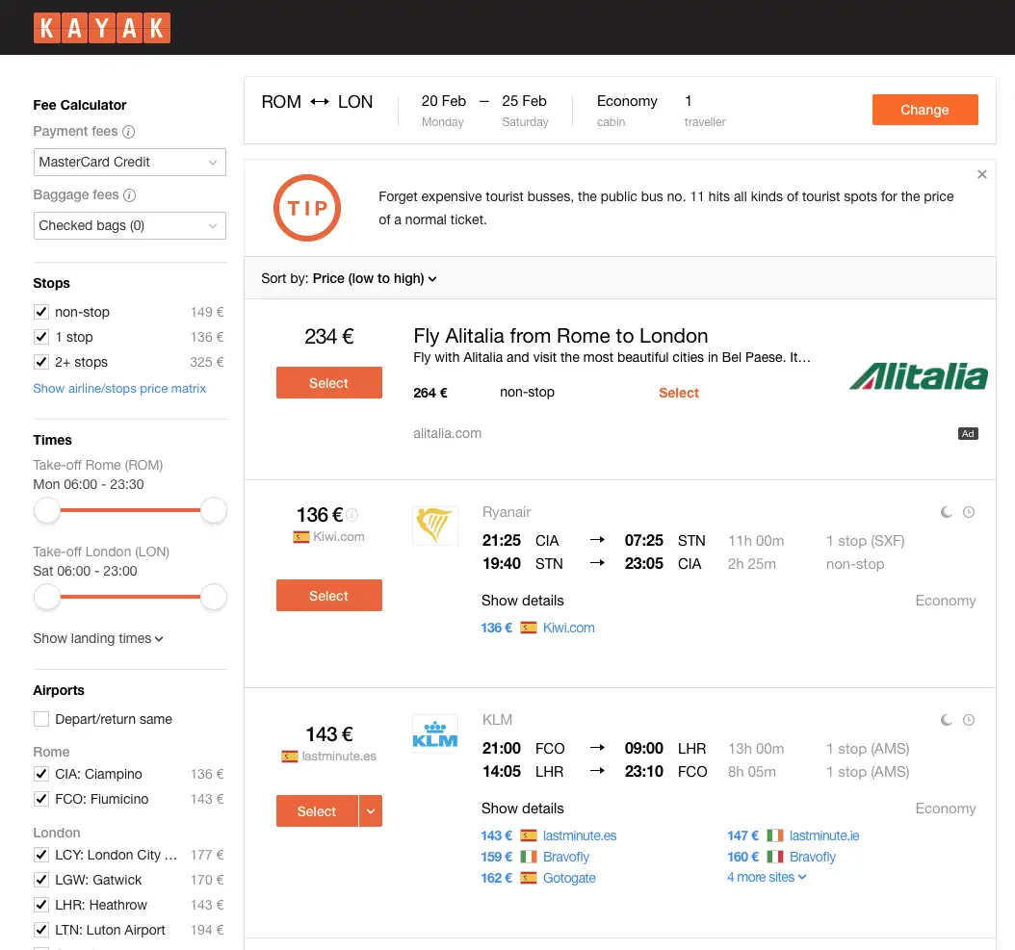Click the Italian flag beside 159 € Bravofly

coord(529,857)
